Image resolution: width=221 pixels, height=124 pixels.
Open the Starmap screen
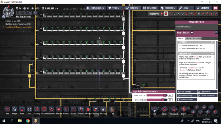click(203, 8)
